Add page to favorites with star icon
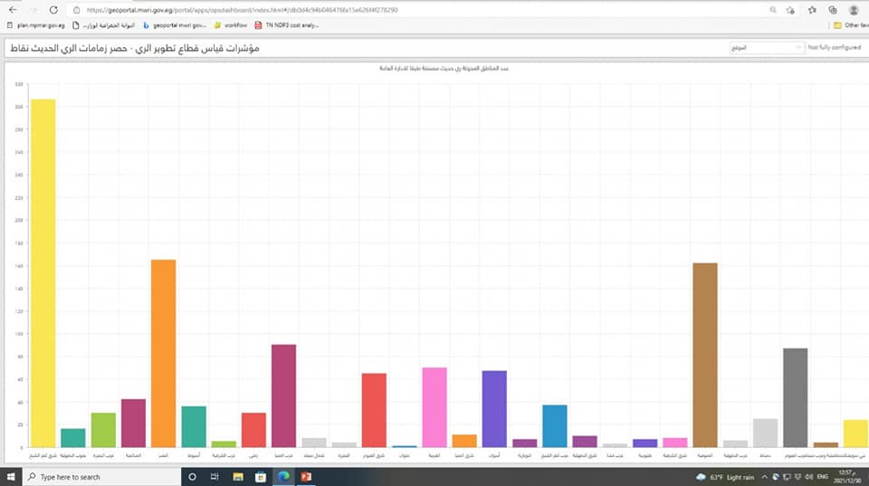 (791, 10)
